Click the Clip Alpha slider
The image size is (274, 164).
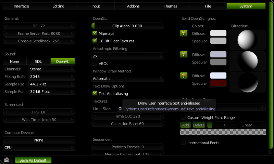tap(127, 26)
